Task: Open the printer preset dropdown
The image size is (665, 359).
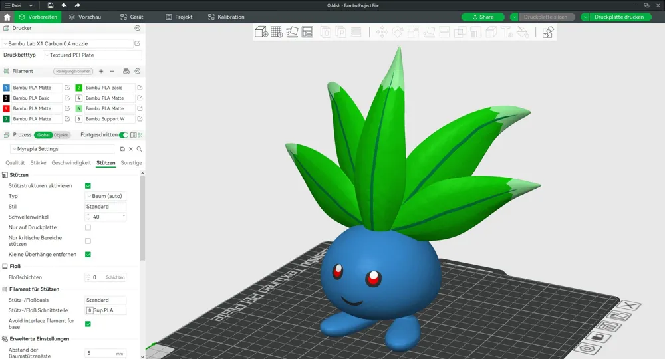Action: coord(67,43)
